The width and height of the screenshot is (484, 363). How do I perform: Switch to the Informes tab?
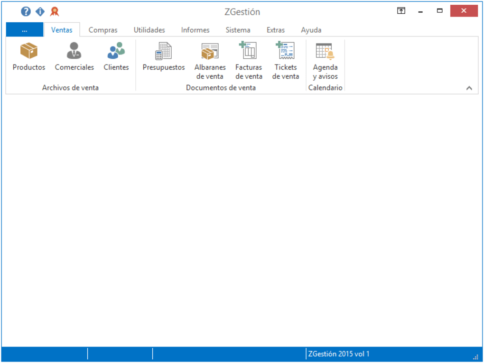coord(195,29)
